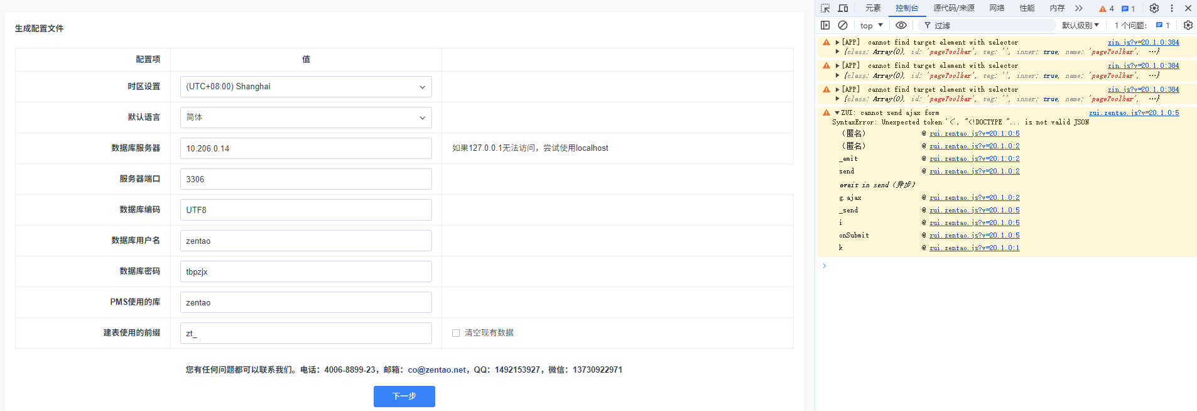Focus the 数据库服务器 input field
The width and height of the screenshot is (1197, 411).
pyautogui.click(x=306, y=148)
